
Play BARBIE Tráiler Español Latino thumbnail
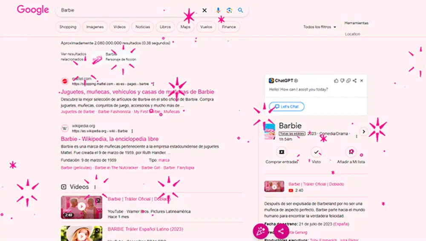[x=81, y=233]
